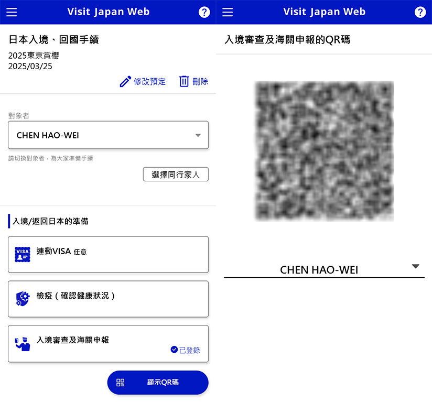Open help icon on QR code screen

420,12
